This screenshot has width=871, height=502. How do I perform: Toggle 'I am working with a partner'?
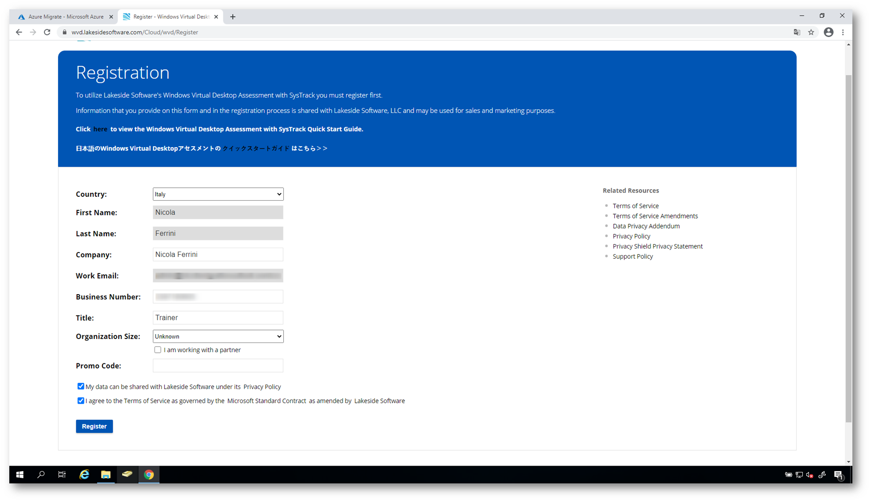(x=158, y=350)
